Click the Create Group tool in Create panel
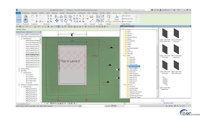 (x=102, y=16)
